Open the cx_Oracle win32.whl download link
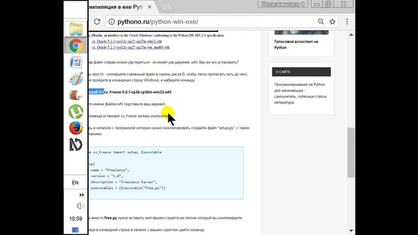 [x=127, y=41]
